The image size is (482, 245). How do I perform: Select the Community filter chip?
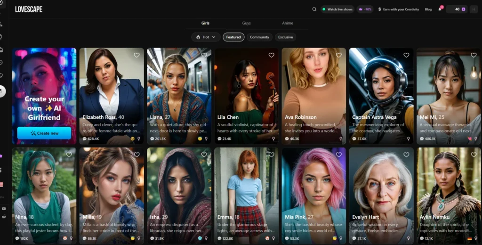pyautogui.click(x=259, y=37)
